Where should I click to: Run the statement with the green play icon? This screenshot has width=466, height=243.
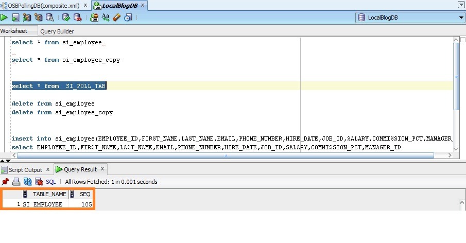pos(4,18)
